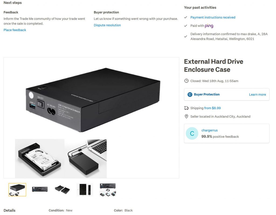Image resolution: width=276 pixels, height=215 pixels.
Task: Click Learn more about Buyer Protection
Action: 257,95
